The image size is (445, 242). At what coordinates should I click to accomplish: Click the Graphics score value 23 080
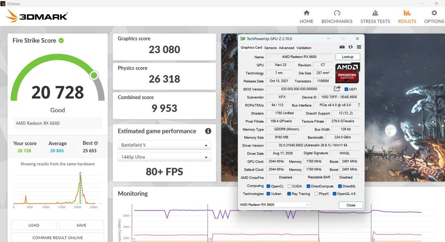tap(164, 50)
